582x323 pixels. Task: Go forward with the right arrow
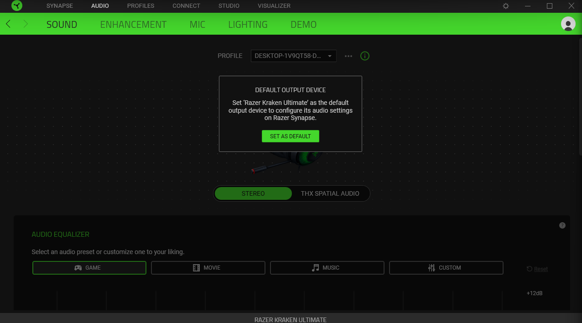(26, 24)
